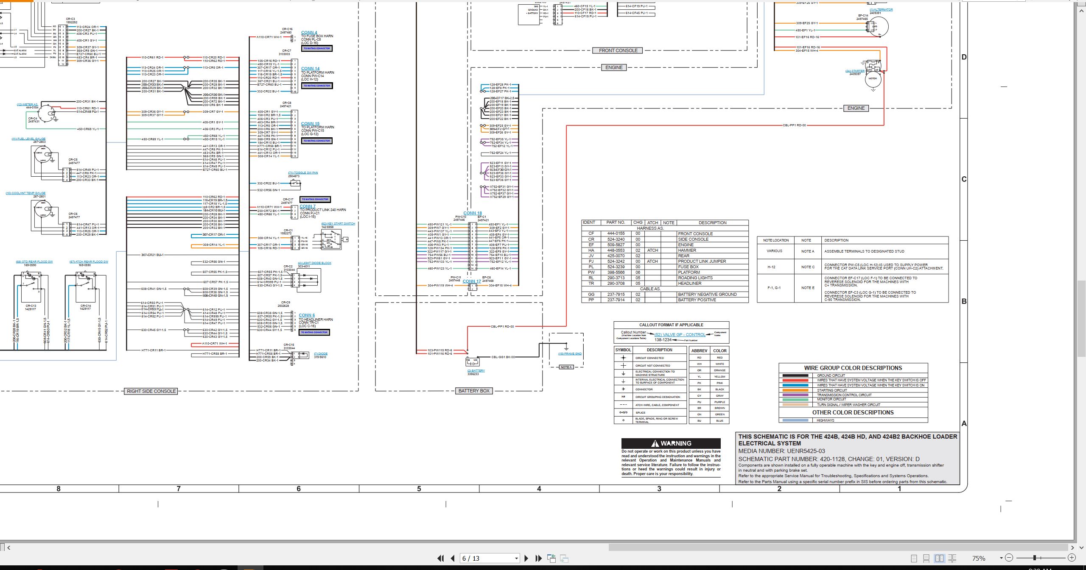1086x570 pixels.
Task: Open the (4) LIGHT DIODE BLOCK link
Action: coord(314,263)
